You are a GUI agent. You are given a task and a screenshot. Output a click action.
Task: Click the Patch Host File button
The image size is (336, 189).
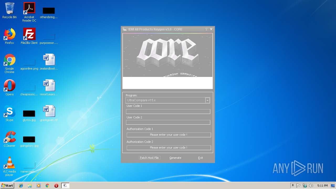pos(149,158)
